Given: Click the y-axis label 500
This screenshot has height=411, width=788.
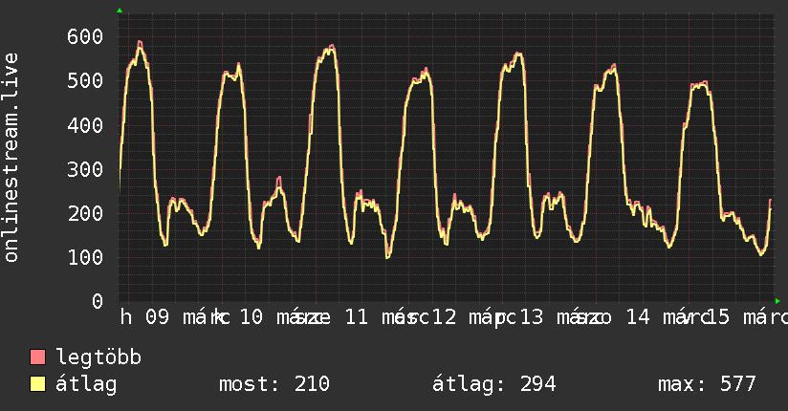Looking at the screenshot, I should [85, 80].
